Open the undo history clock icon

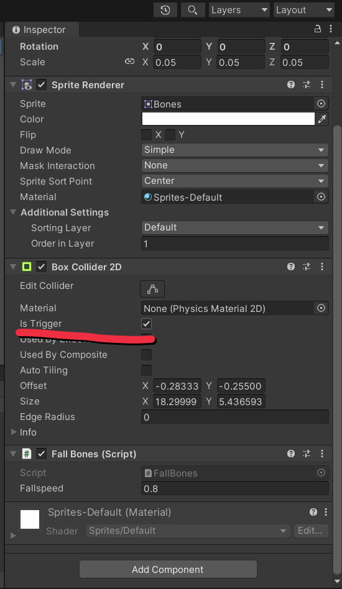[x=165, y=10]
